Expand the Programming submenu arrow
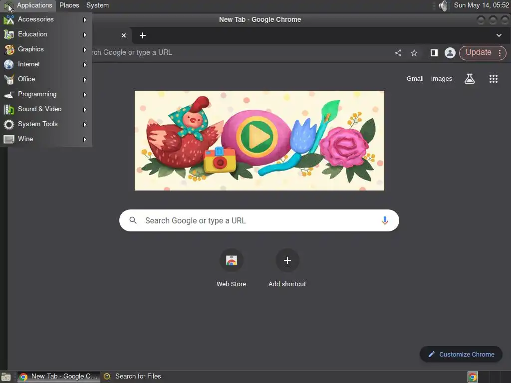This screenshot has height=383, width=511. click(85, 95)
